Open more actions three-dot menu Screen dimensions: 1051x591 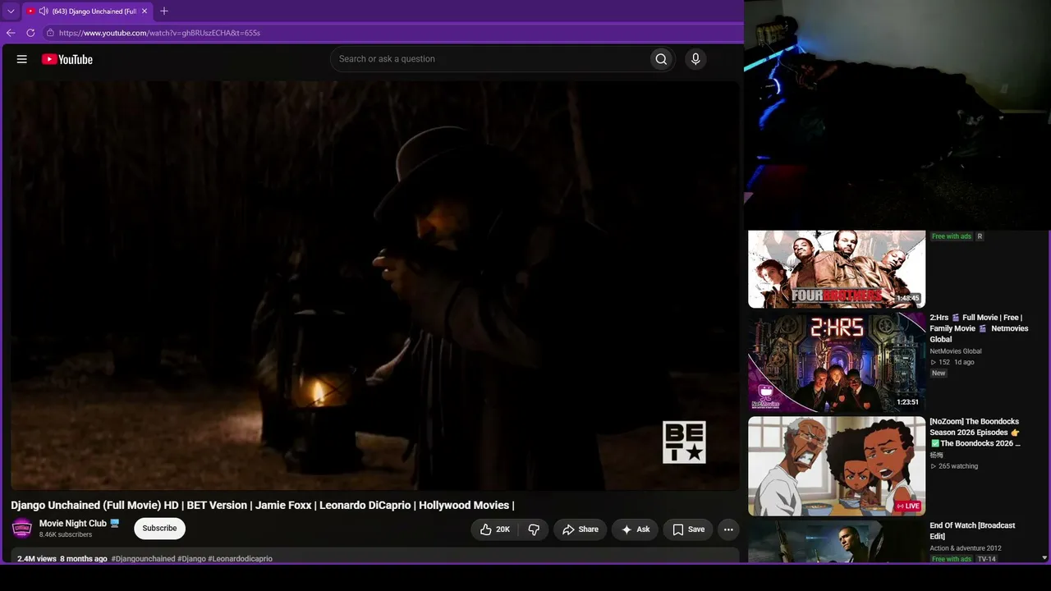[x=728, y=529]
